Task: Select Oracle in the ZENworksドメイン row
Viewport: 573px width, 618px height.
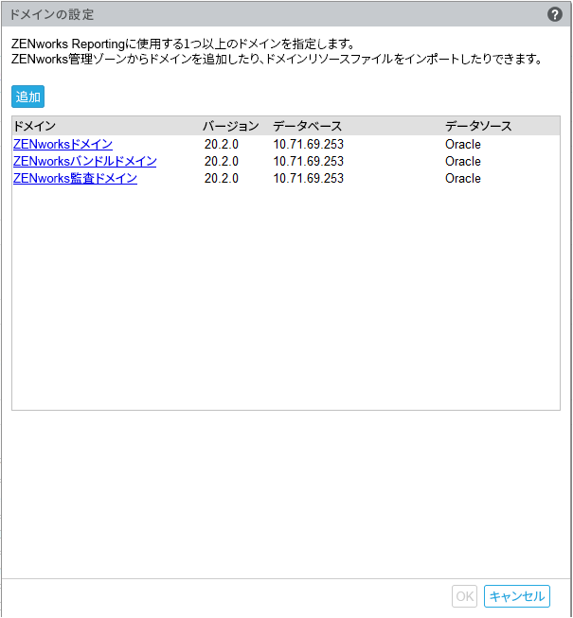Action: click(463, 144)
